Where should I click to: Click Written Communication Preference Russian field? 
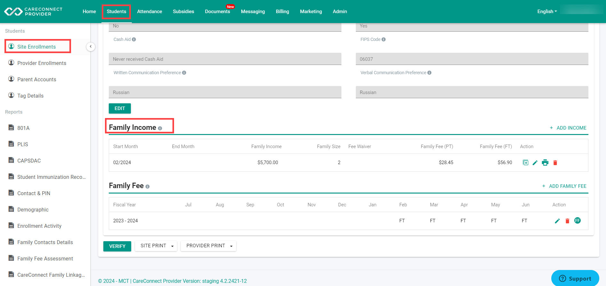pyautogui.click(x=225, y=92)
